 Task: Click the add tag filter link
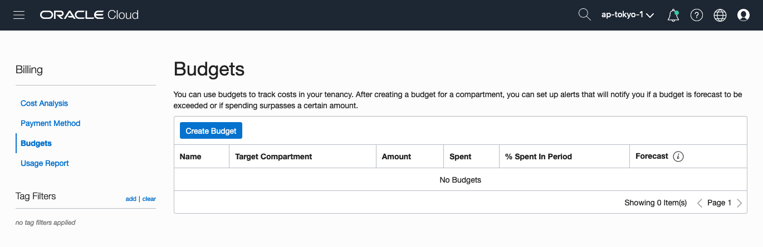(131, 199)
